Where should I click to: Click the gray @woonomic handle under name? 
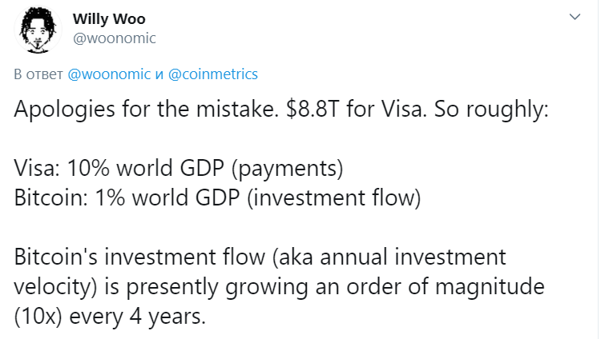(115, 38)
